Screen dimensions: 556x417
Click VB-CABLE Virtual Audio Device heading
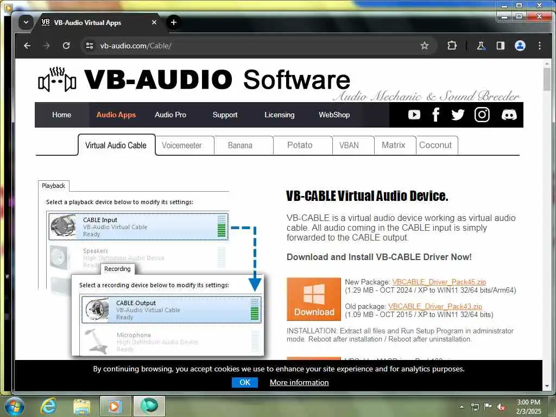click(x=367, y=195)
